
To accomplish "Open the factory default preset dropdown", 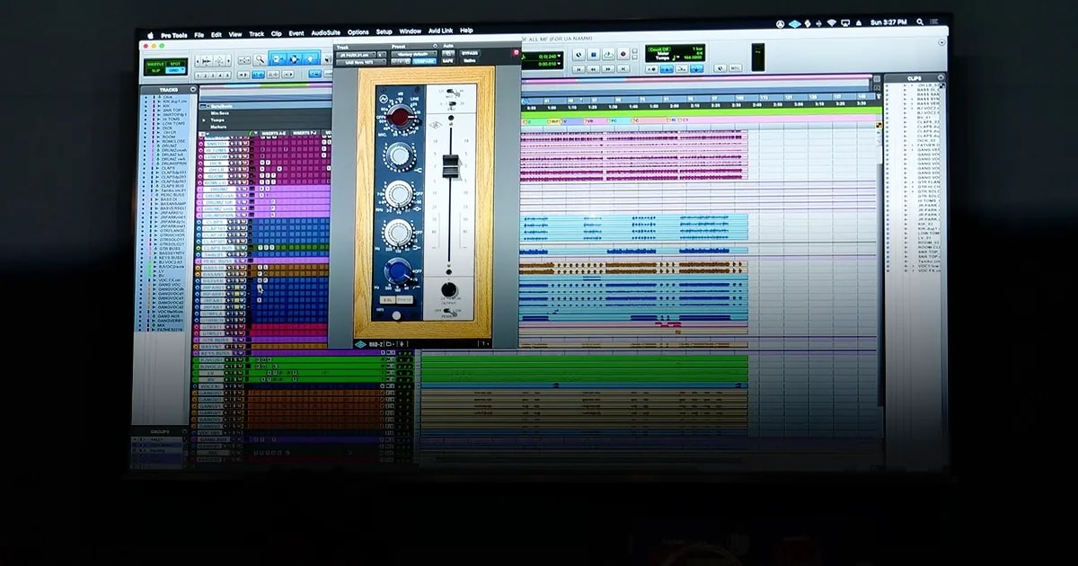I will point(413,54).
